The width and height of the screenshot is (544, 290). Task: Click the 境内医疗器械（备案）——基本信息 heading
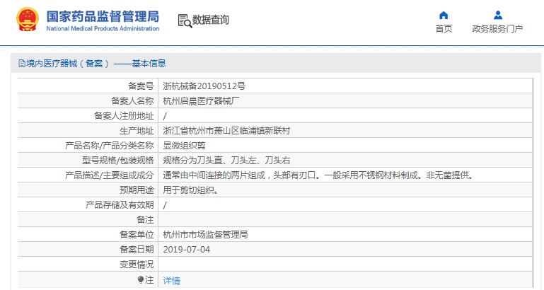coord(96,64)
